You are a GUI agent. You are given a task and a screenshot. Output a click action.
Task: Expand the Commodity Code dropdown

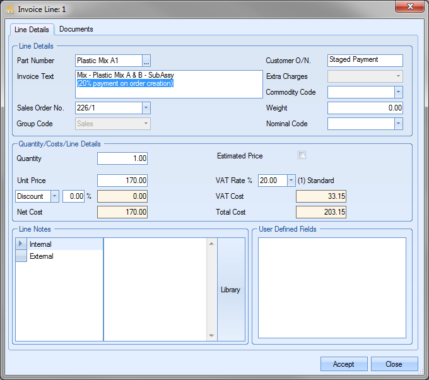pyautogui.click(x=397, y=92)
